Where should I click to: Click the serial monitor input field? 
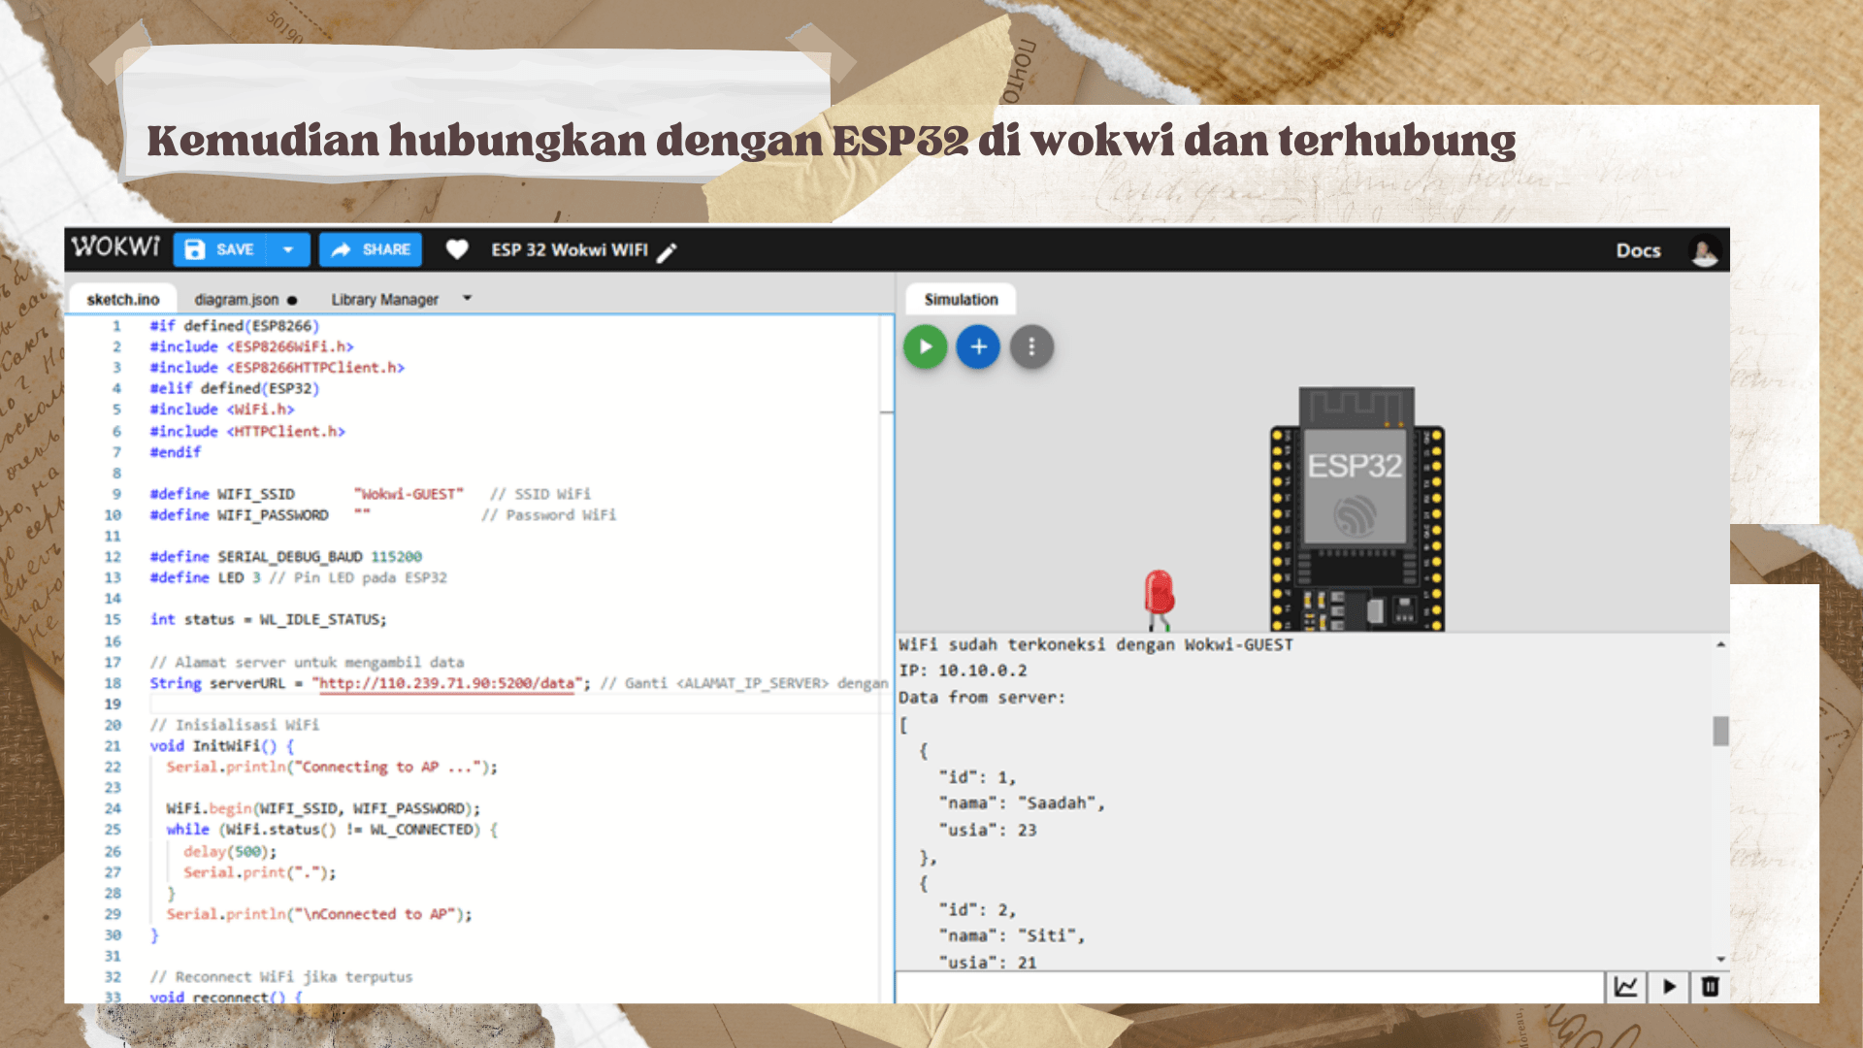pos(1250,987)
